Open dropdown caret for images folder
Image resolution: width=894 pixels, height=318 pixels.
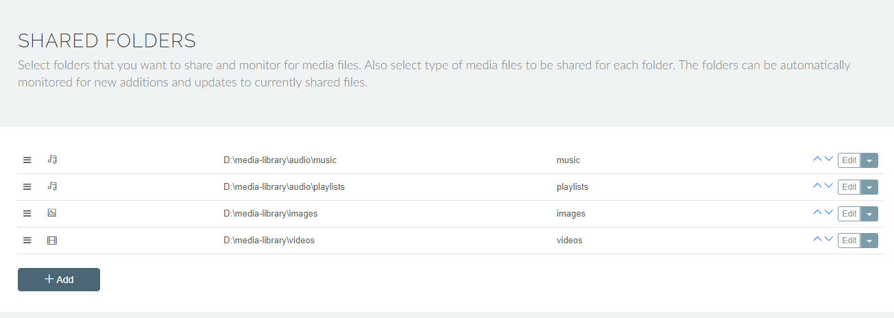tap(869, 214)
